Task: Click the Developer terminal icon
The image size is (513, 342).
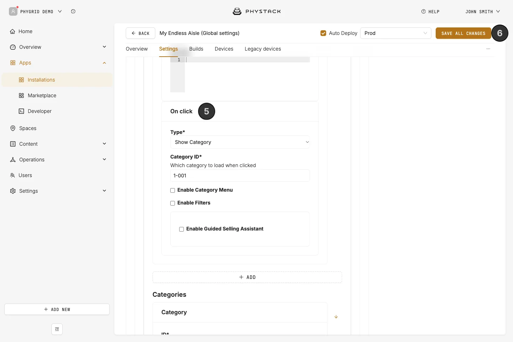Action: coord(21,111)
